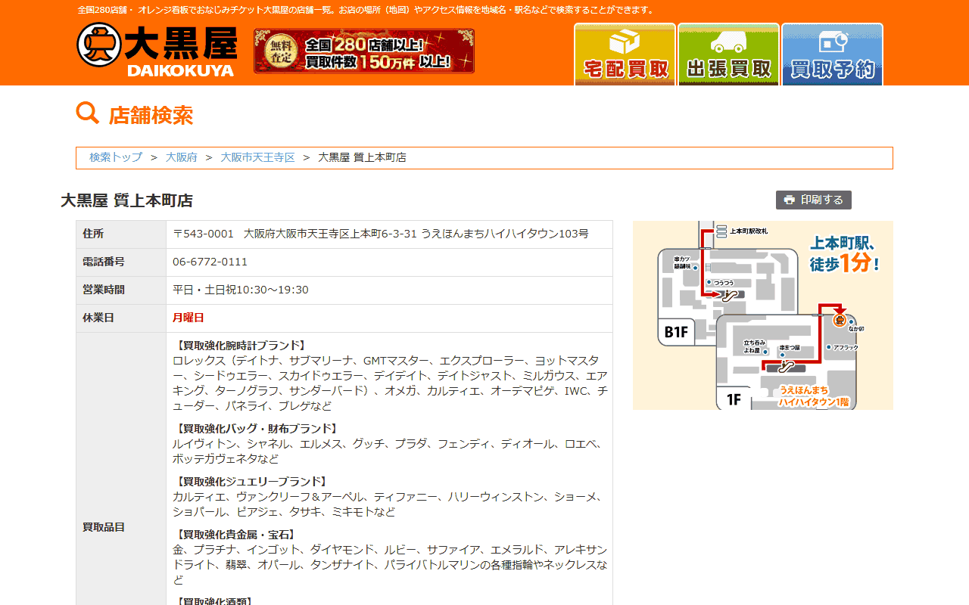Click the store address text 〒543-0001
969x605 pixels.
[x=381, y=234]
